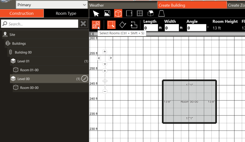This screenshot has width=245, height=142.
Task: Click the Length input field
Action: [x=151, y=28]
